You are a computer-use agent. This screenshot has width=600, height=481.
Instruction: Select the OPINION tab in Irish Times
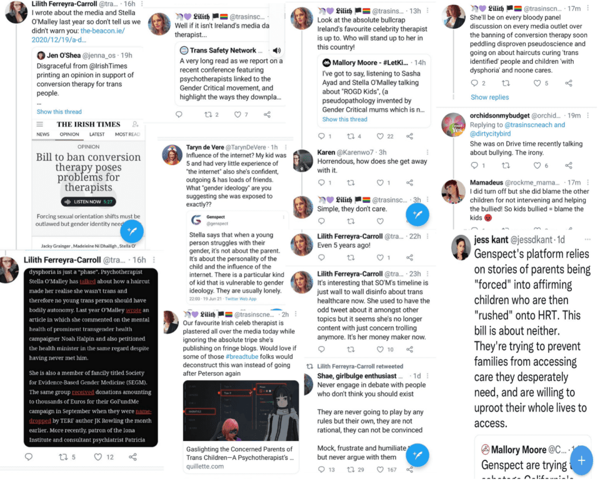click(69, 134)
